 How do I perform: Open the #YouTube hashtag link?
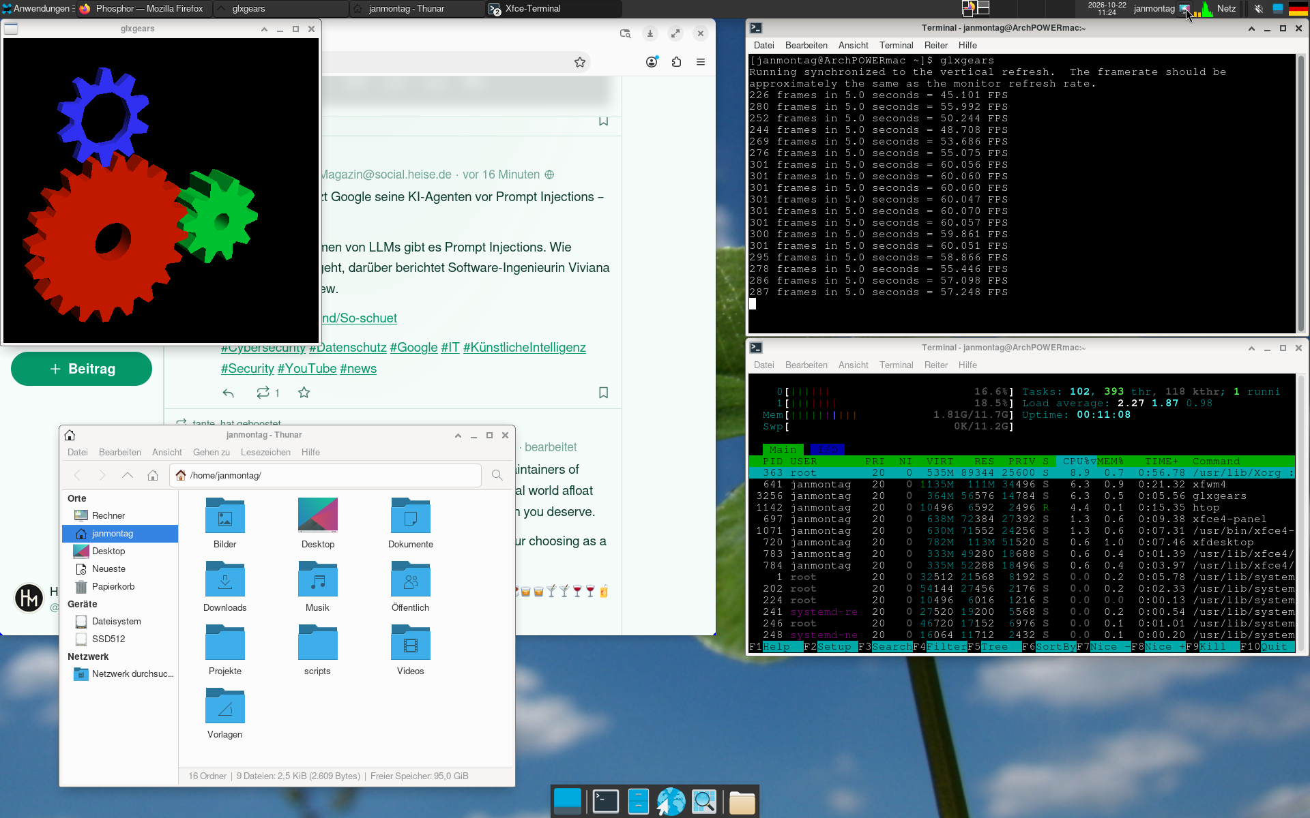pos(307,369)
